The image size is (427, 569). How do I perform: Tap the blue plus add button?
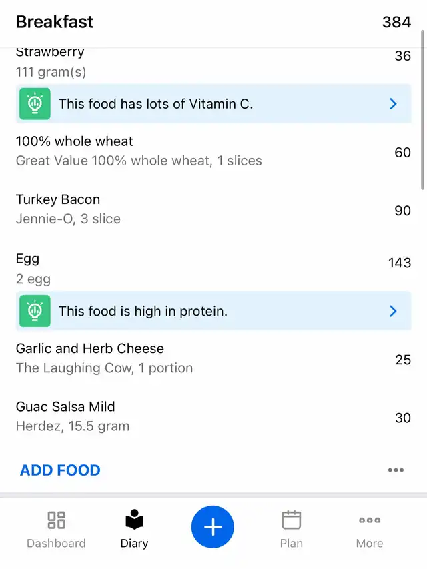point(213,527)
